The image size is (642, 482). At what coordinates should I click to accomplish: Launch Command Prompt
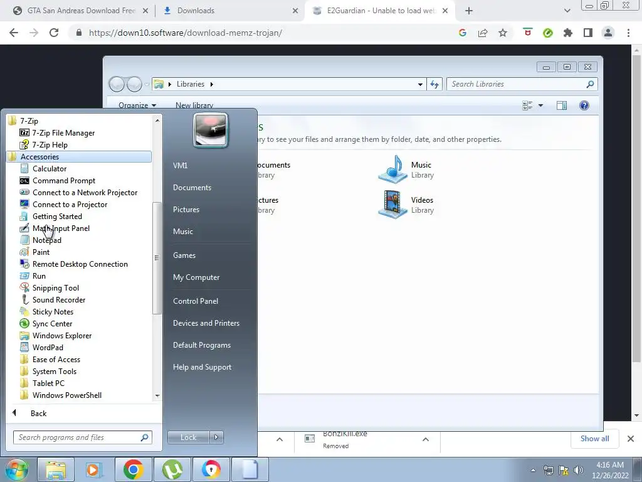coord(57,180)
